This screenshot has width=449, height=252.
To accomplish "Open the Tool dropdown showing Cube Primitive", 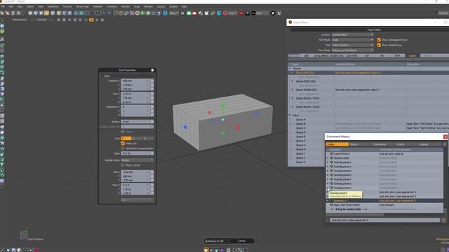I will (x=352, y=45).
